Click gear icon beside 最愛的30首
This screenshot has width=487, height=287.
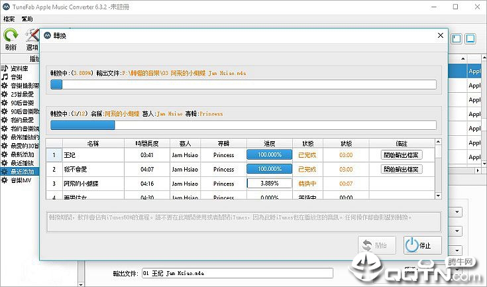click(x=5, y=146)
